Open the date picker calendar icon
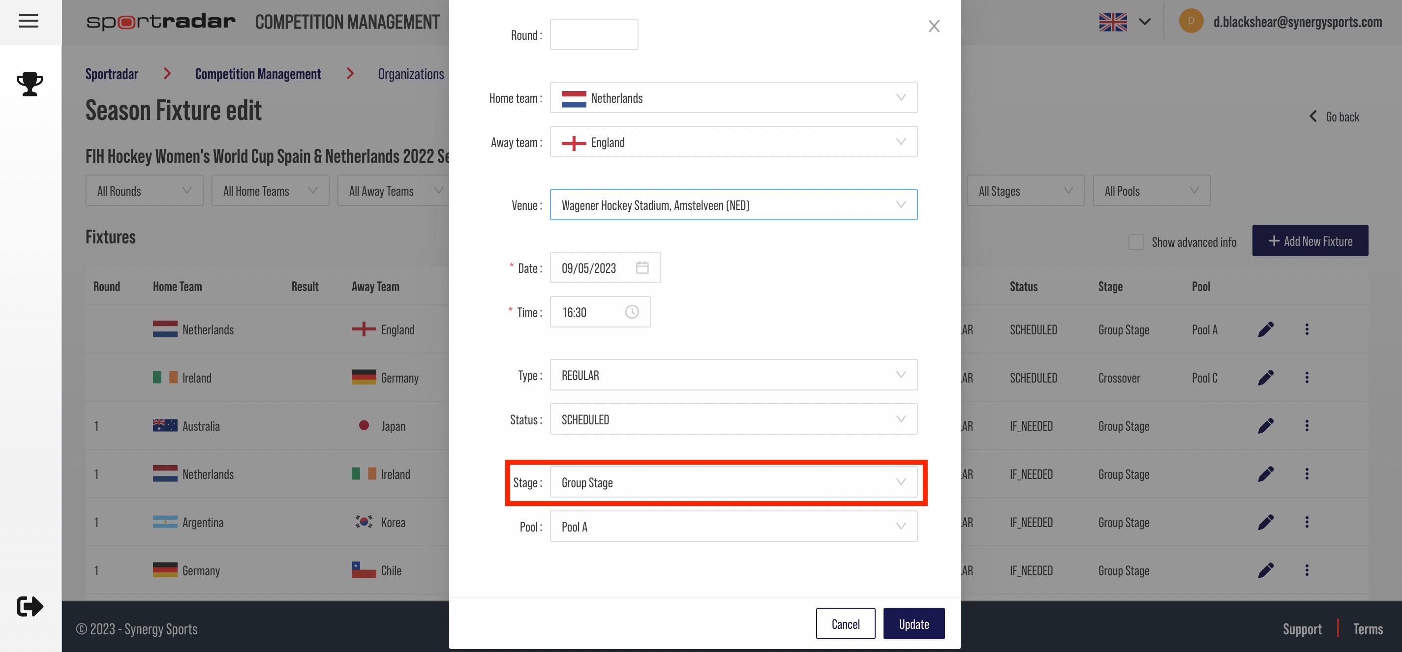The height and width of the screenshot is (652, 1402). pyautogui.click(x=642, y=267)
